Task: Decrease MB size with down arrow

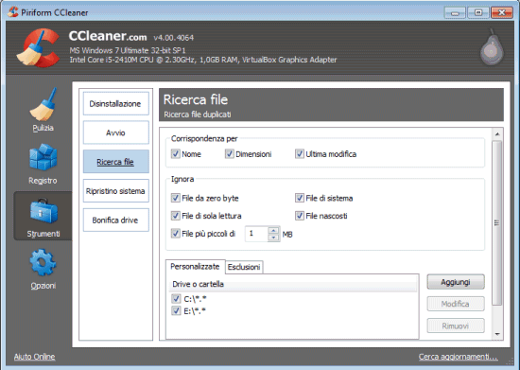Action: coord(273,238)
